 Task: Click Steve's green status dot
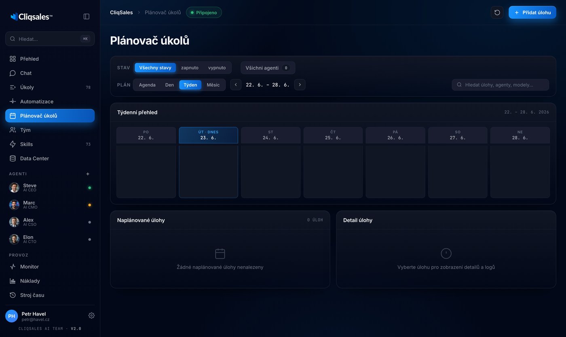(90, 188)
